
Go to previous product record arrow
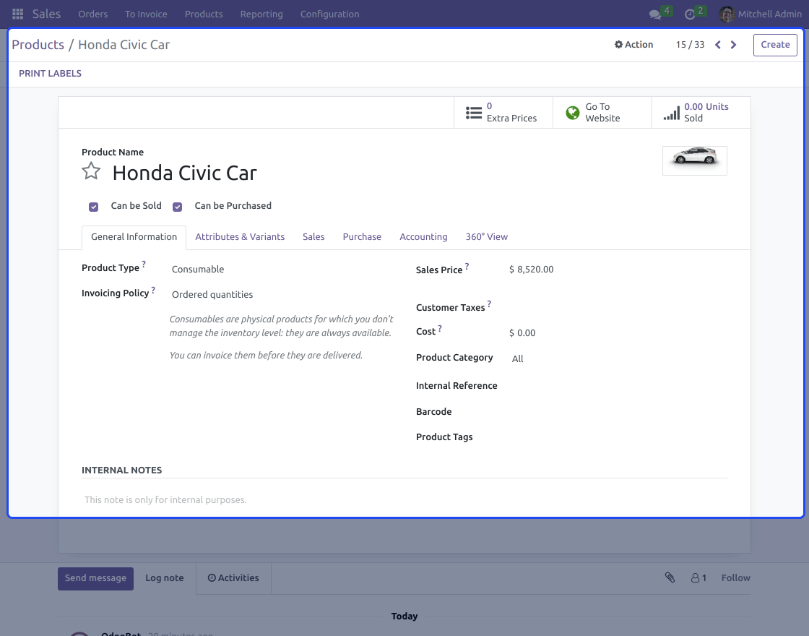[718, 45]
